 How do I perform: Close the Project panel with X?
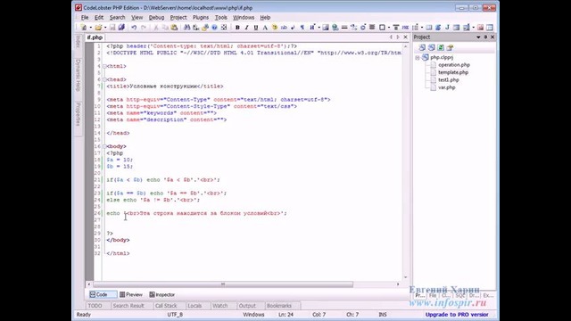492,37
